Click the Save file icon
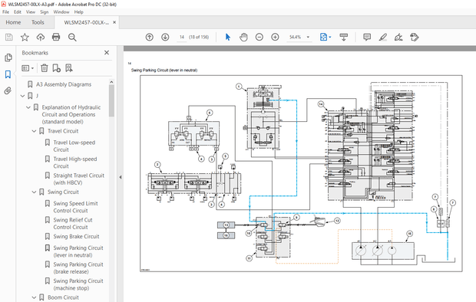The image size is (476, 302). pyautogui.click(x=8, y=38)
